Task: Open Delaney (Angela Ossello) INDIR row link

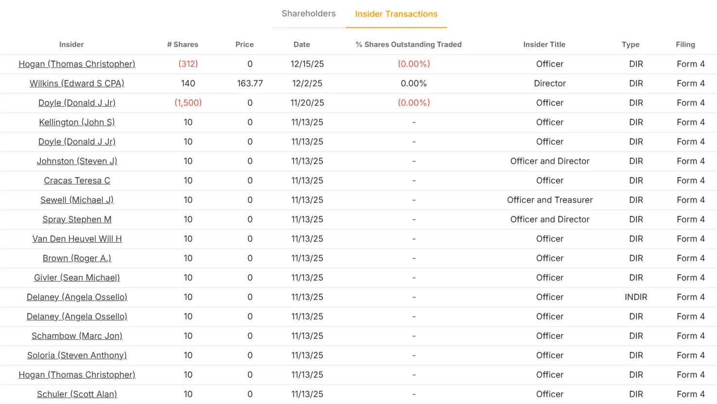Action: tap(77, 297)
